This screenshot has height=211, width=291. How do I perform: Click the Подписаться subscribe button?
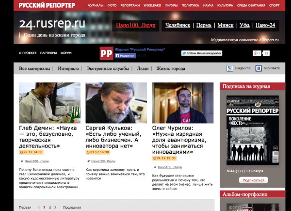(x=254, y=180)
